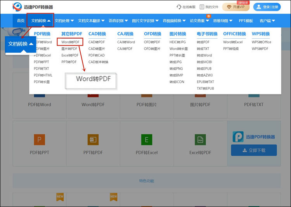Screen dimensions: 291x207
Task: Click the 立即下载 button
Action: coord(254,150)
